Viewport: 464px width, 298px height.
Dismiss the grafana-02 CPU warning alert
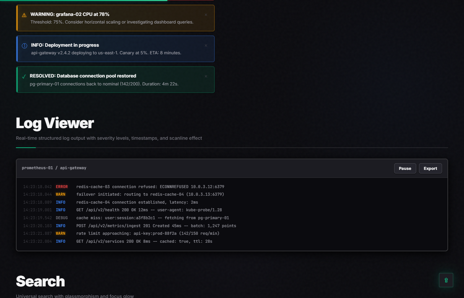(x=206, y=15)
